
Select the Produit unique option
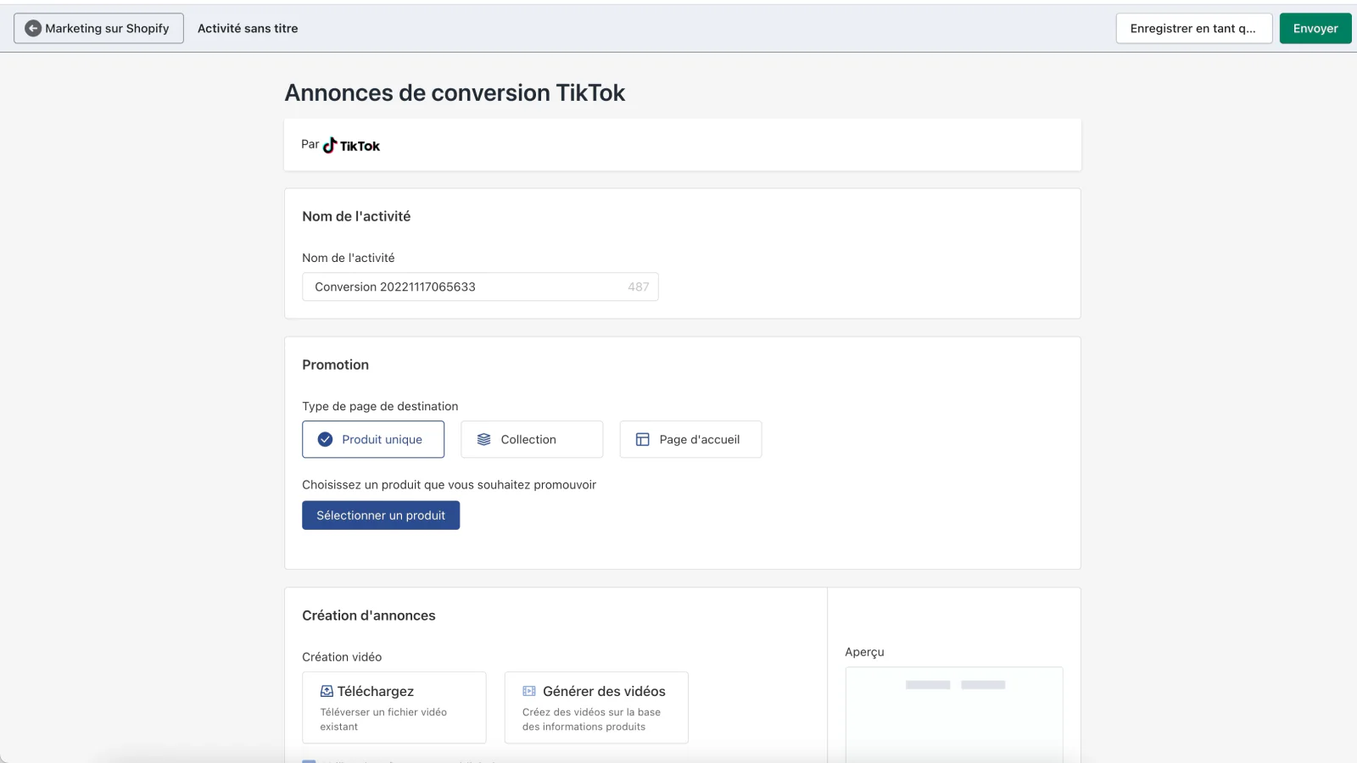coord(373,439)
